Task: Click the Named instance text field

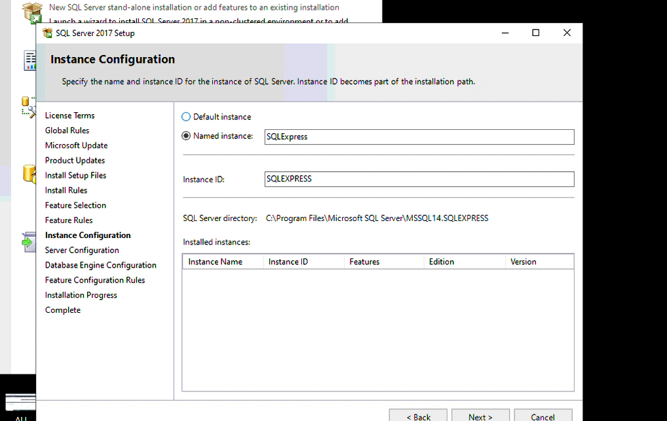Action: (419, 136)
